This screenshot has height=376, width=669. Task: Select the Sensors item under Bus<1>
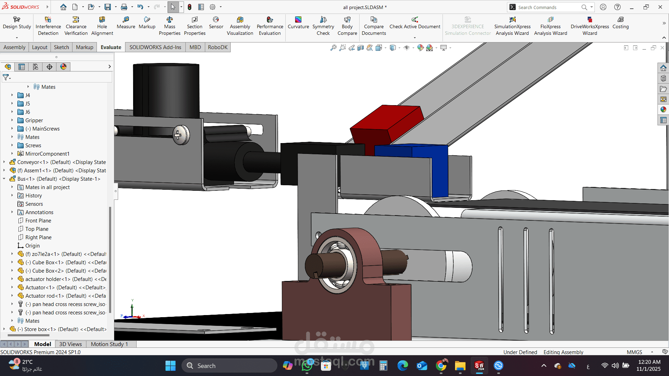click(34, 204)
